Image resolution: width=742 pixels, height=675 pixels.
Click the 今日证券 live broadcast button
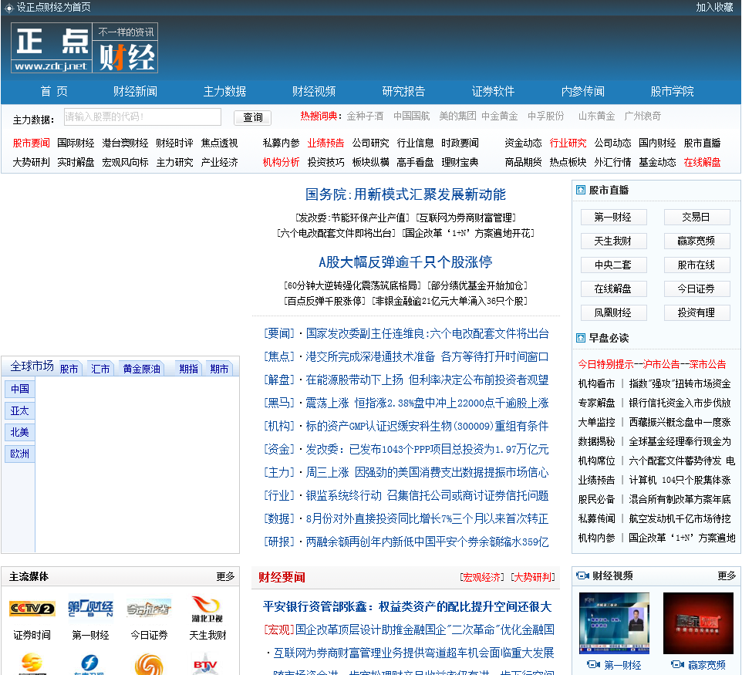click(697, 289)
